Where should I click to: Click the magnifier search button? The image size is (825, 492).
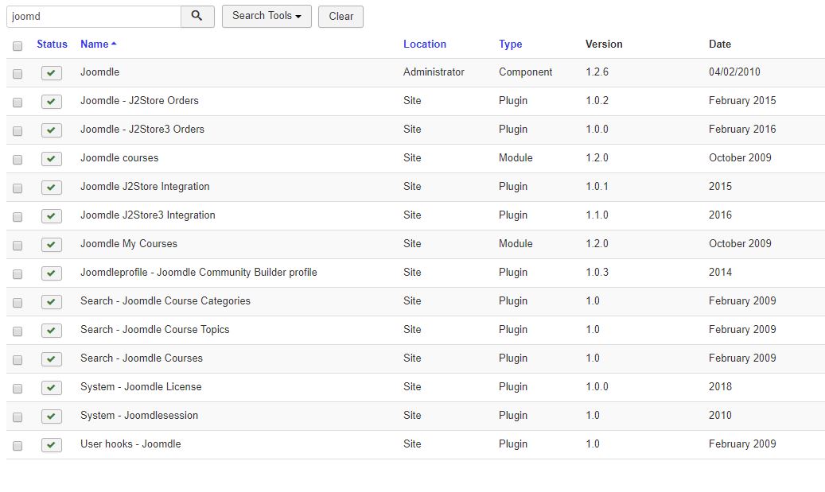click(197, 17)
